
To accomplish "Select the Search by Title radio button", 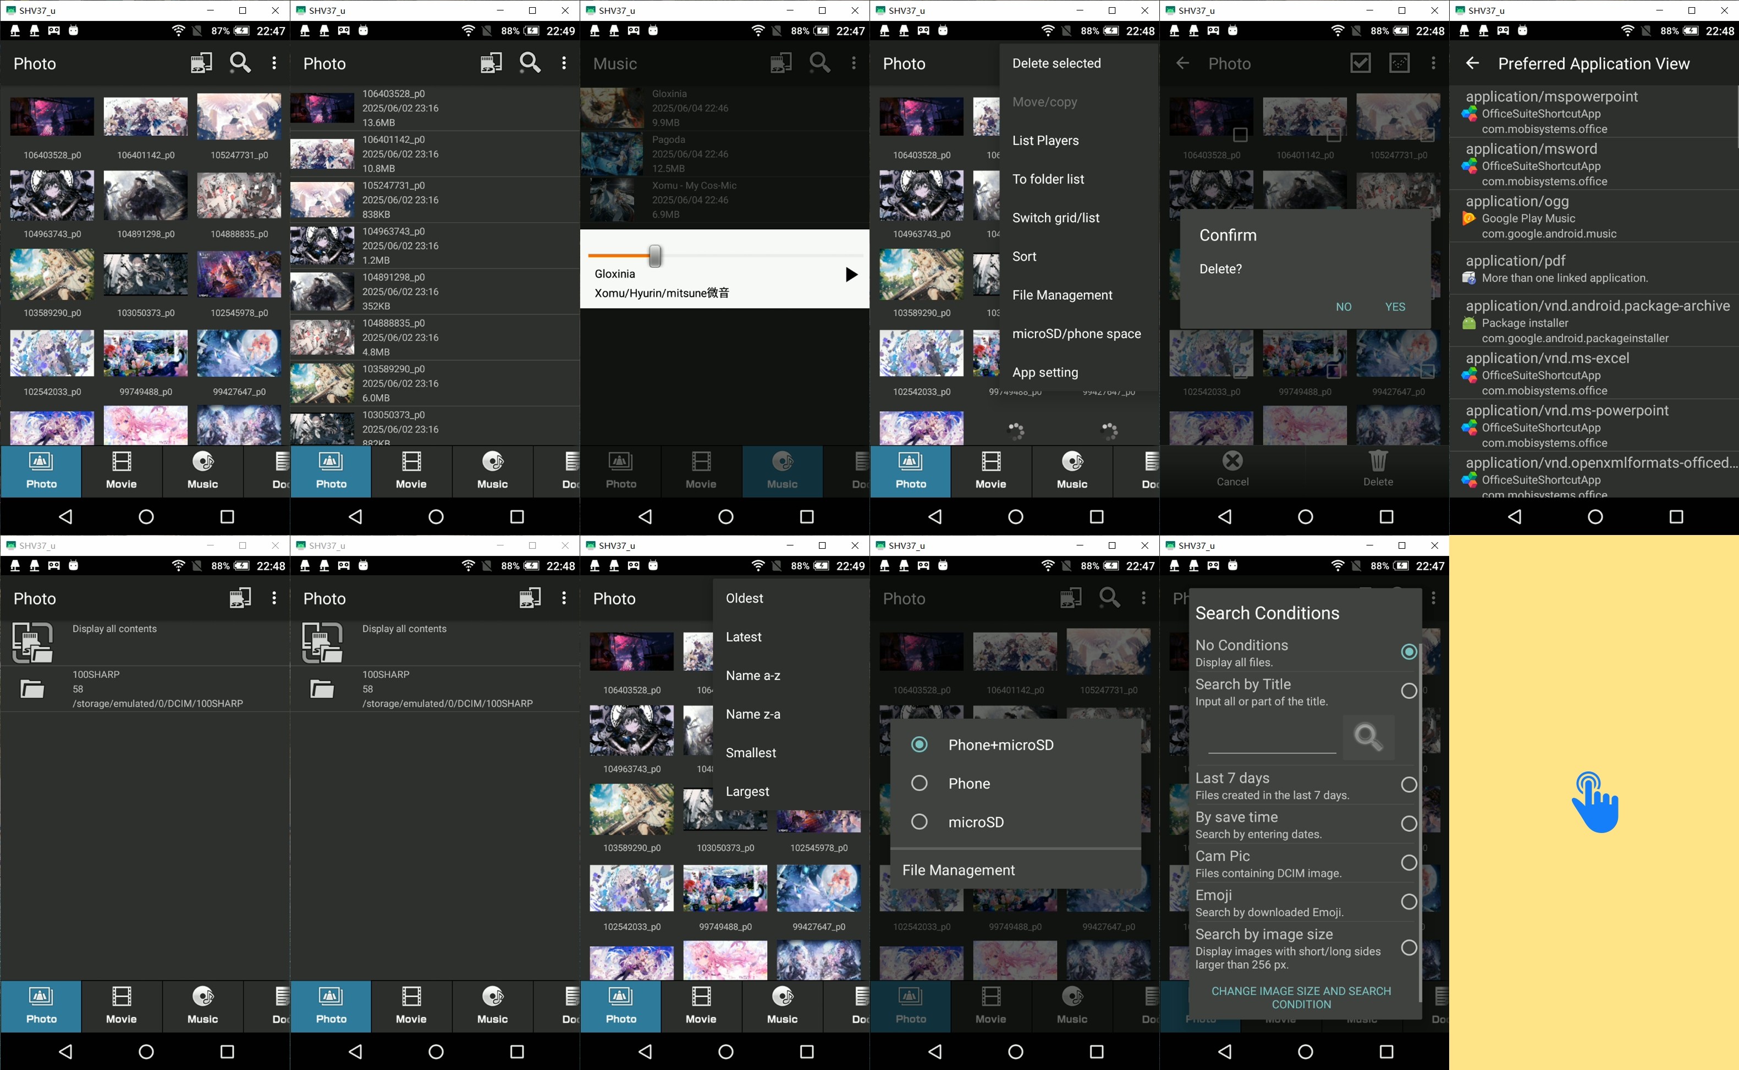I will (x=1408, y=691).
